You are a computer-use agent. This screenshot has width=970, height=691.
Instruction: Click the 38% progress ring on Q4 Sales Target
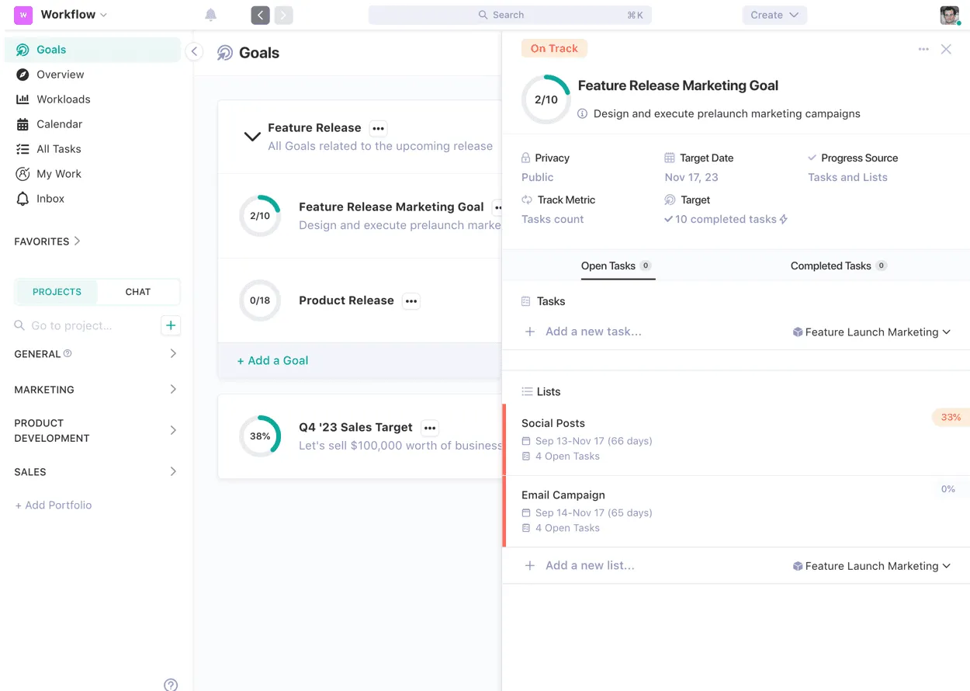(x=260, y=436)
